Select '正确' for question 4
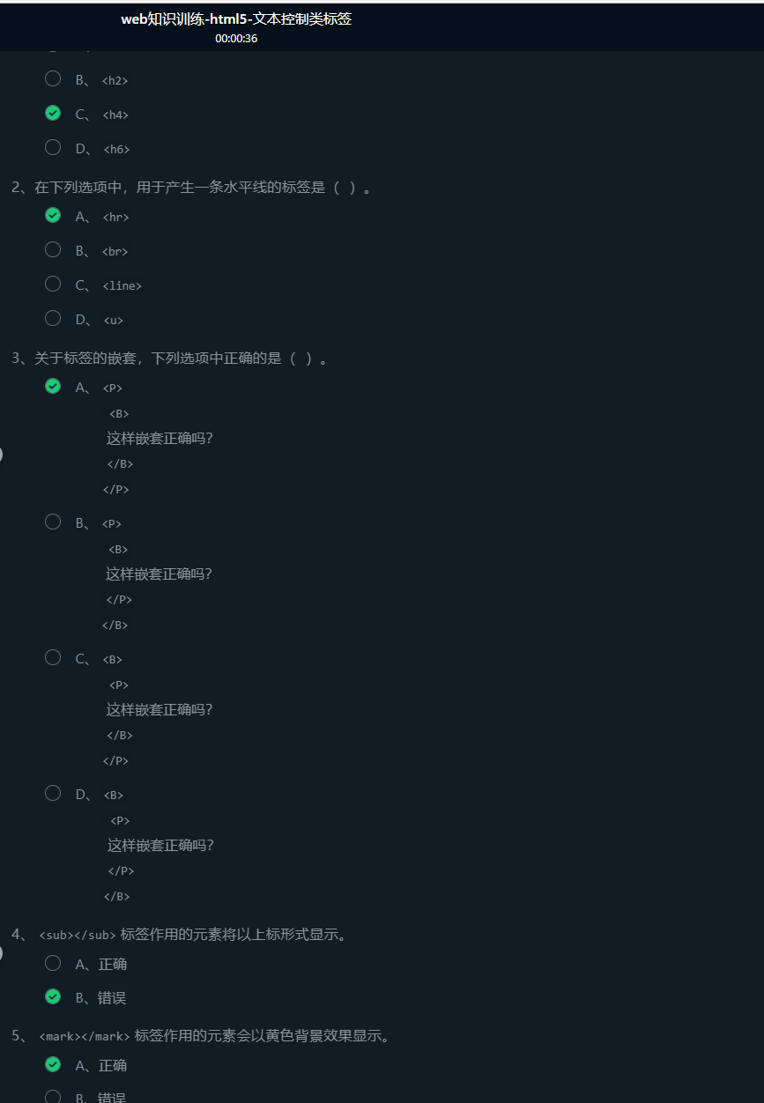Image resolution: width=764 pixels, height=1103 pixels. tap(52, 963)
